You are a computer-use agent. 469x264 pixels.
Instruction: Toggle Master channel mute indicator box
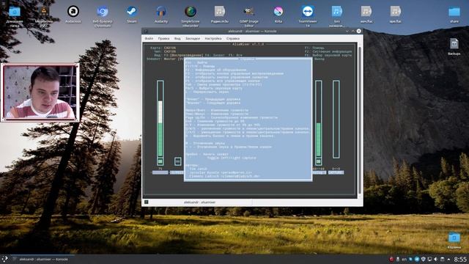coord(160,161)
